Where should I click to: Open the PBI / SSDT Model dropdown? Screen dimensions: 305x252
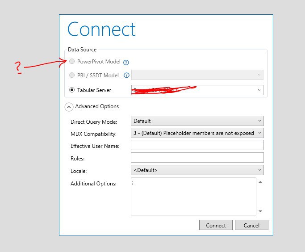[x=197, y=75]
